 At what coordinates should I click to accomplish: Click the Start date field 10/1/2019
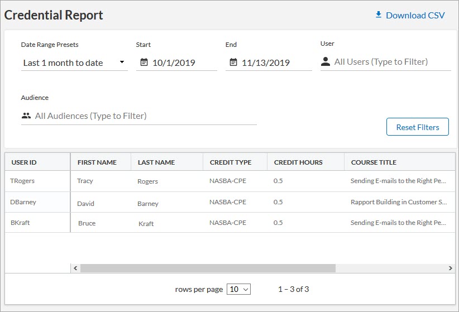174,63
